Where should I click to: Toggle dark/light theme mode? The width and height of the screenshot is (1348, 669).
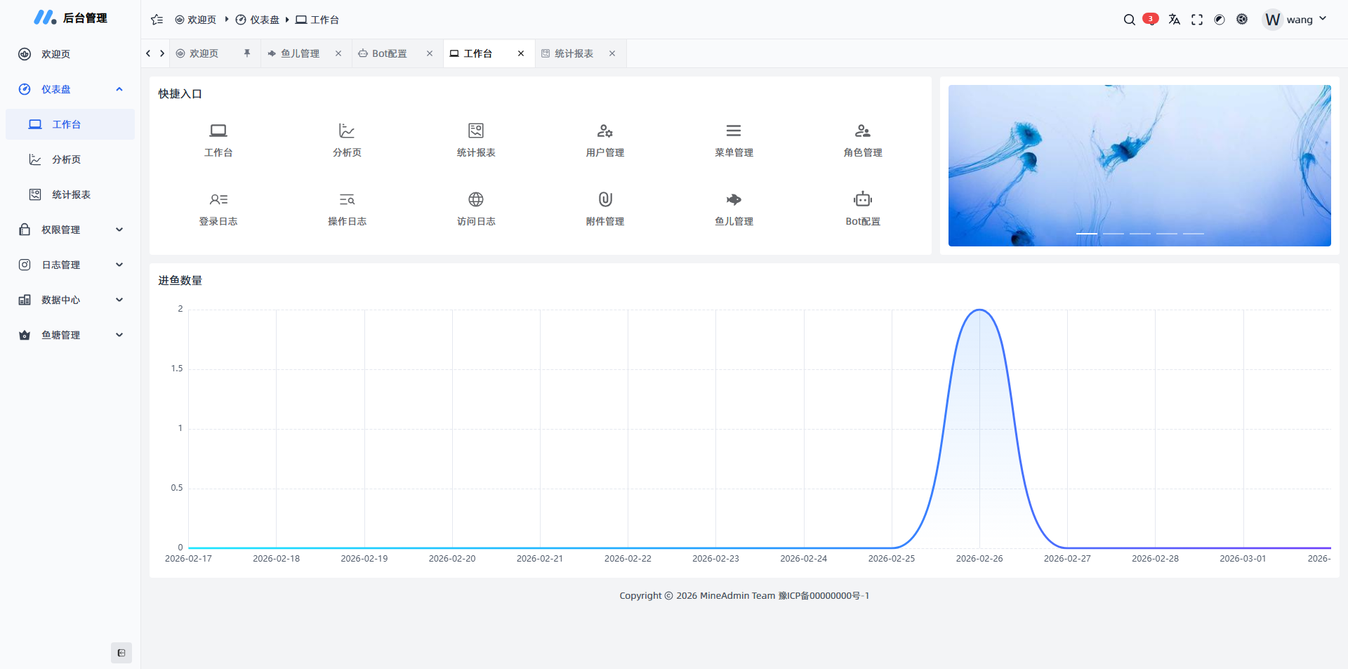1220,20
